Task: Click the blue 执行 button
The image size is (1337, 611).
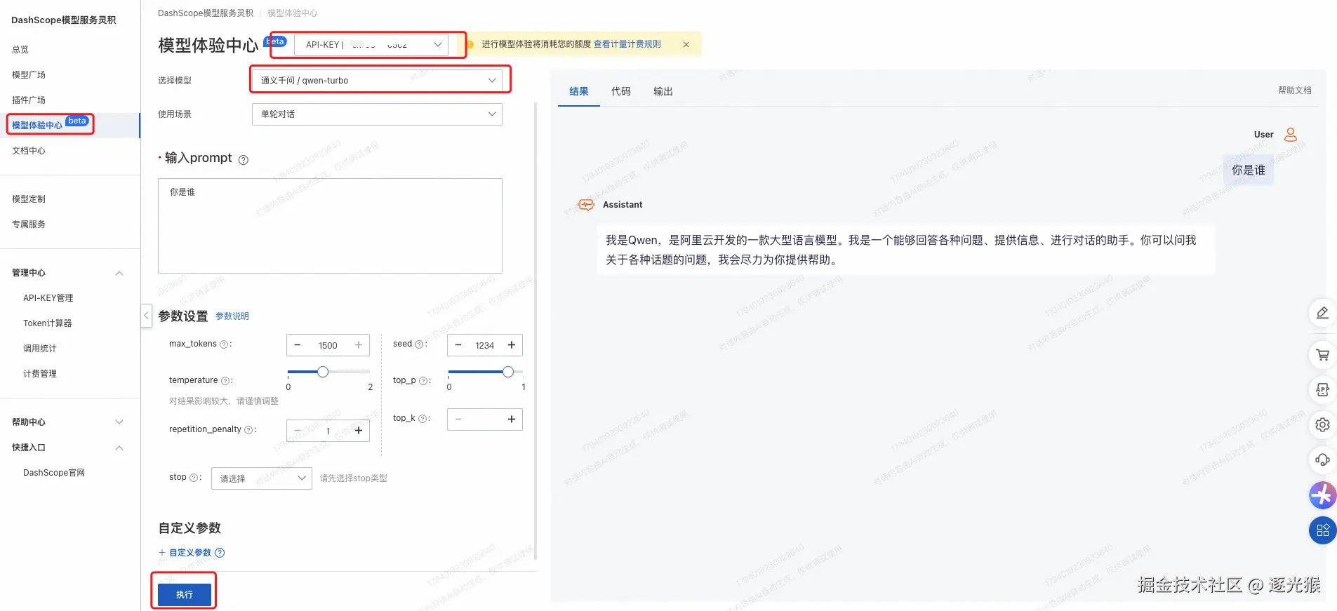Action: pos(185,595)
